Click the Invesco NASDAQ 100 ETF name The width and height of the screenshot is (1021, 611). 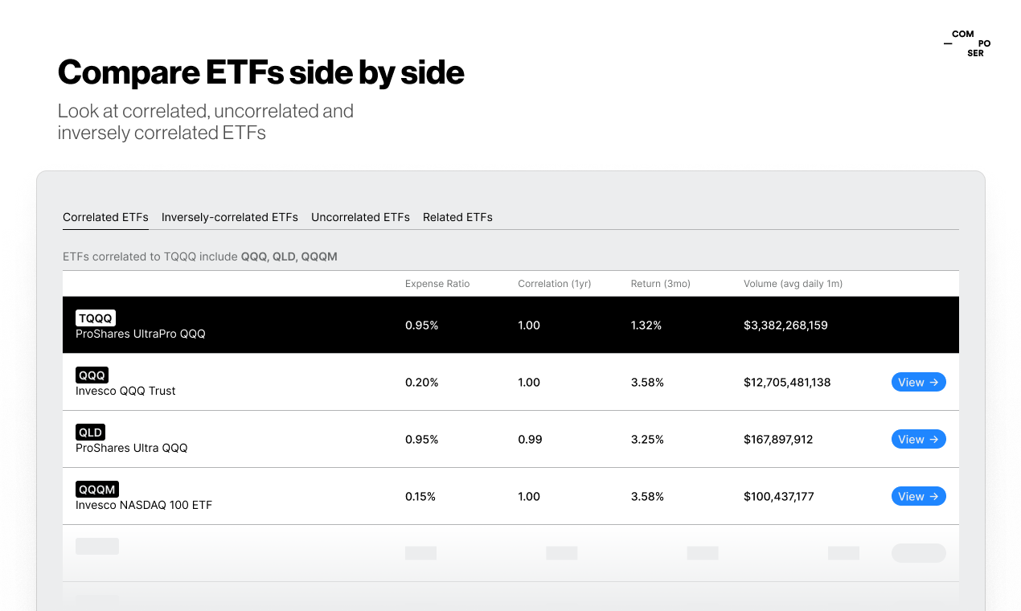tap(144, 505)
